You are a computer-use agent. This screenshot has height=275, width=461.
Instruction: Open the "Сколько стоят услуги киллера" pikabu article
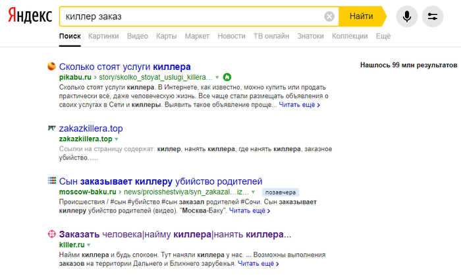(124, 67)
